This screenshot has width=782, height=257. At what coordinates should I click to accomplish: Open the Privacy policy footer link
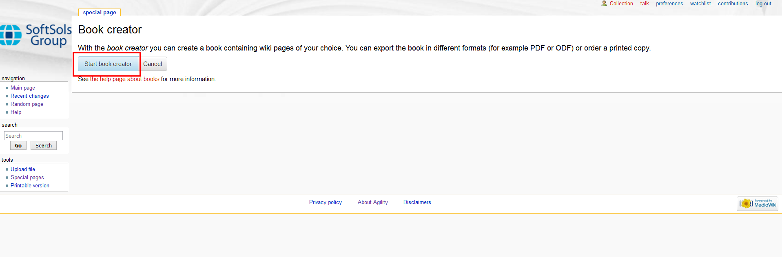(325, 202)
